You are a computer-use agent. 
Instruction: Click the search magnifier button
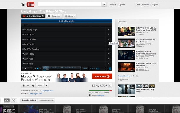click(104, 4)
